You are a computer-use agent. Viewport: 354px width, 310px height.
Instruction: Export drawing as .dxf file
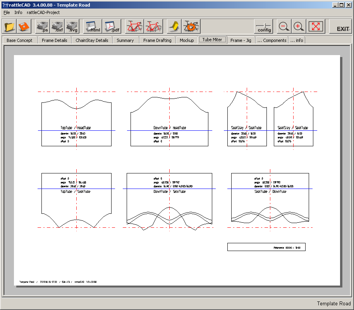point(57,27)
